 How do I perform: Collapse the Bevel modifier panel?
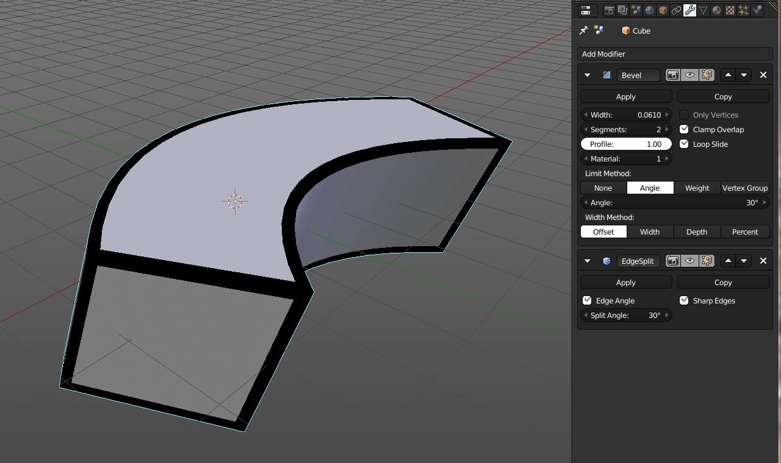(587, 75)
